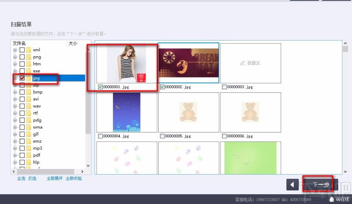The image size is (352, 204).
Task: Open the 自定义 placeholder thumbnail
Action: point(250,63)
